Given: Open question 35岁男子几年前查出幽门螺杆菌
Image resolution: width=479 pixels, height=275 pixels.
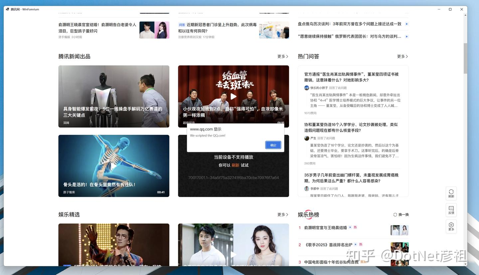Looking at the screenshot, I should click(351, 178).
